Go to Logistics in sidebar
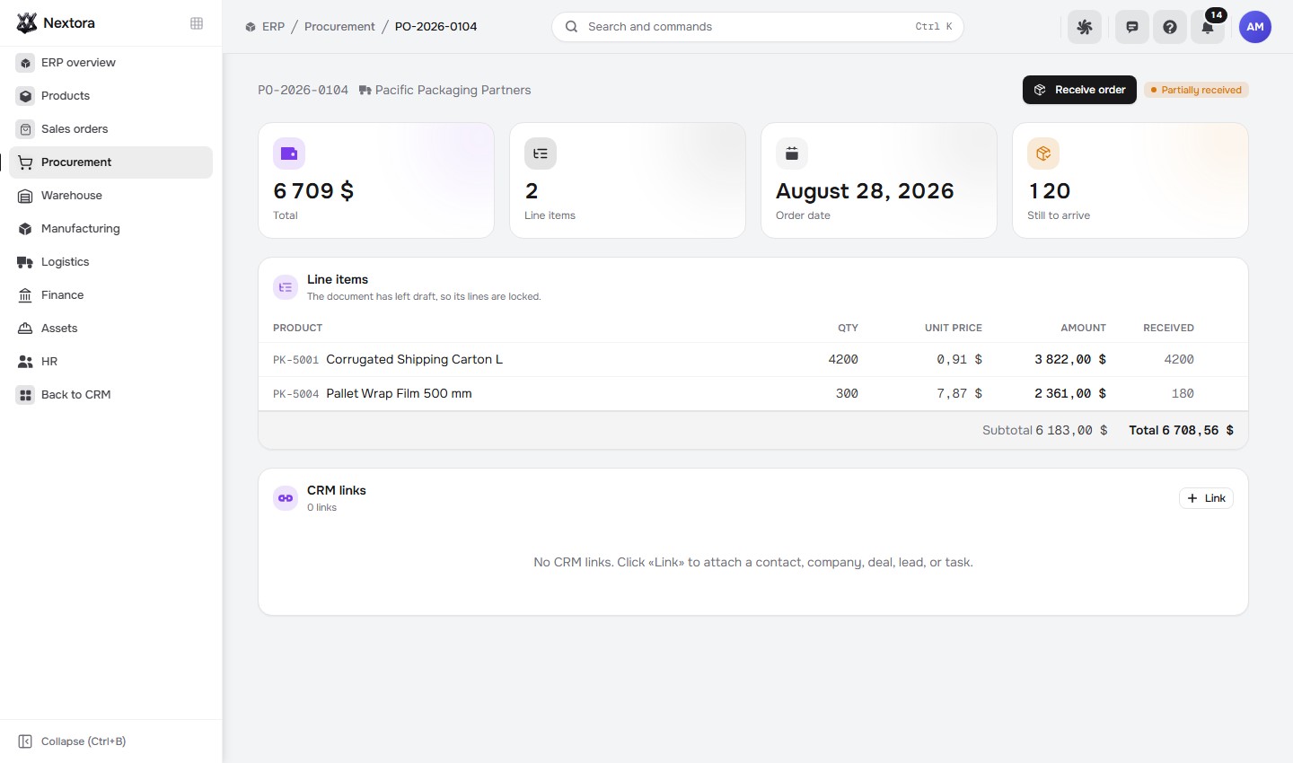This screenshot has width=1293, height=763. pyautogui.click(x=111, y=262)
